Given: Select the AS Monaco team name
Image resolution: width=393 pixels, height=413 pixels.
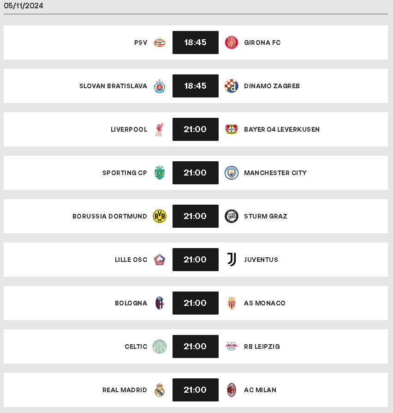Looking at the screenshot, I should [265, 303].
